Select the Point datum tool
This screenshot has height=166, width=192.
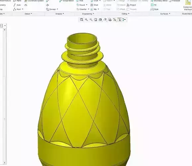17,9
